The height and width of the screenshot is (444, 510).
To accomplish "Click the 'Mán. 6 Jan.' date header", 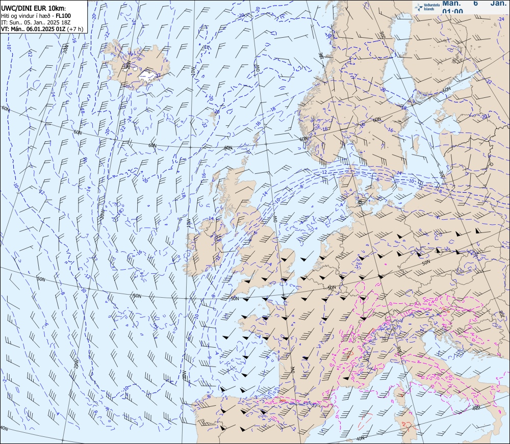I will point(474,3).
